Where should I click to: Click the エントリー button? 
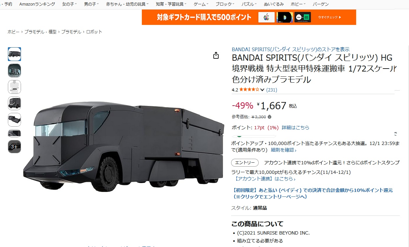tap(245, 163)
